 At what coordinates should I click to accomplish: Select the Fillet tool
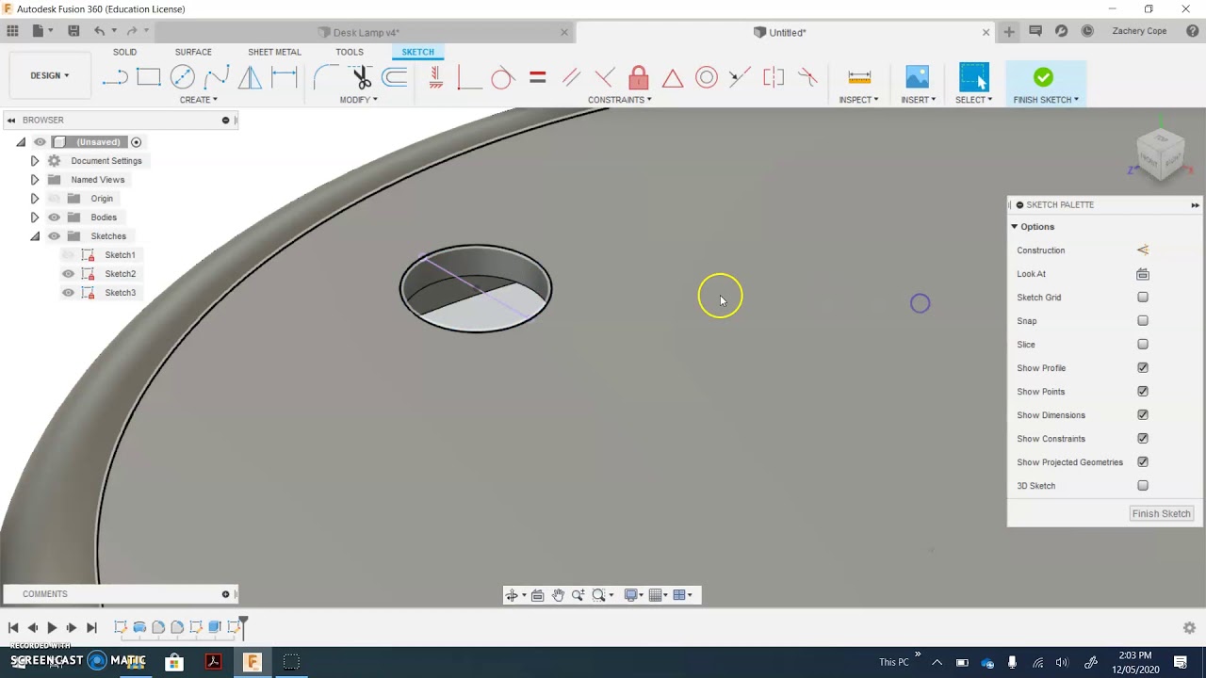click(x=326, y=77)
